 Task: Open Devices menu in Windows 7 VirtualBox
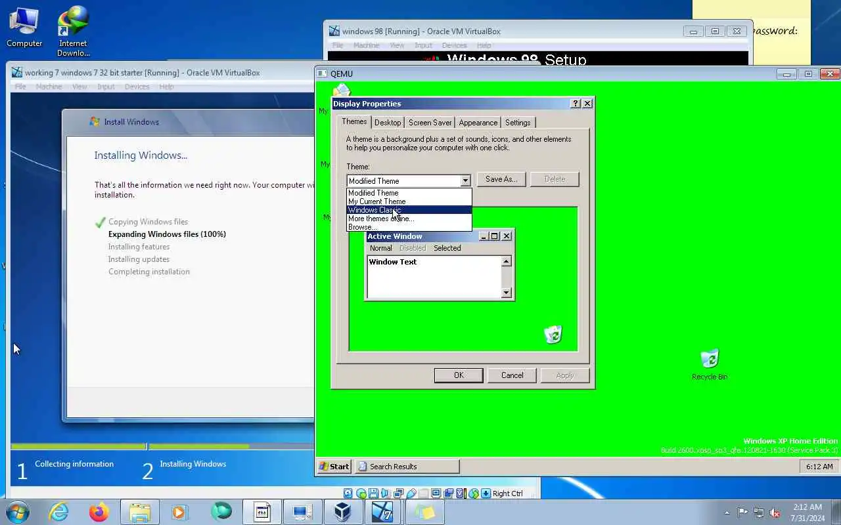pos(137,87)
